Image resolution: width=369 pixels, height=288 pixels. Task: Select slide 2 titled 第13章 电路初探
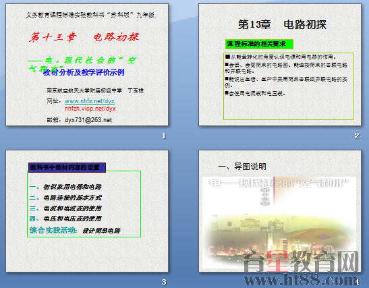280,65
